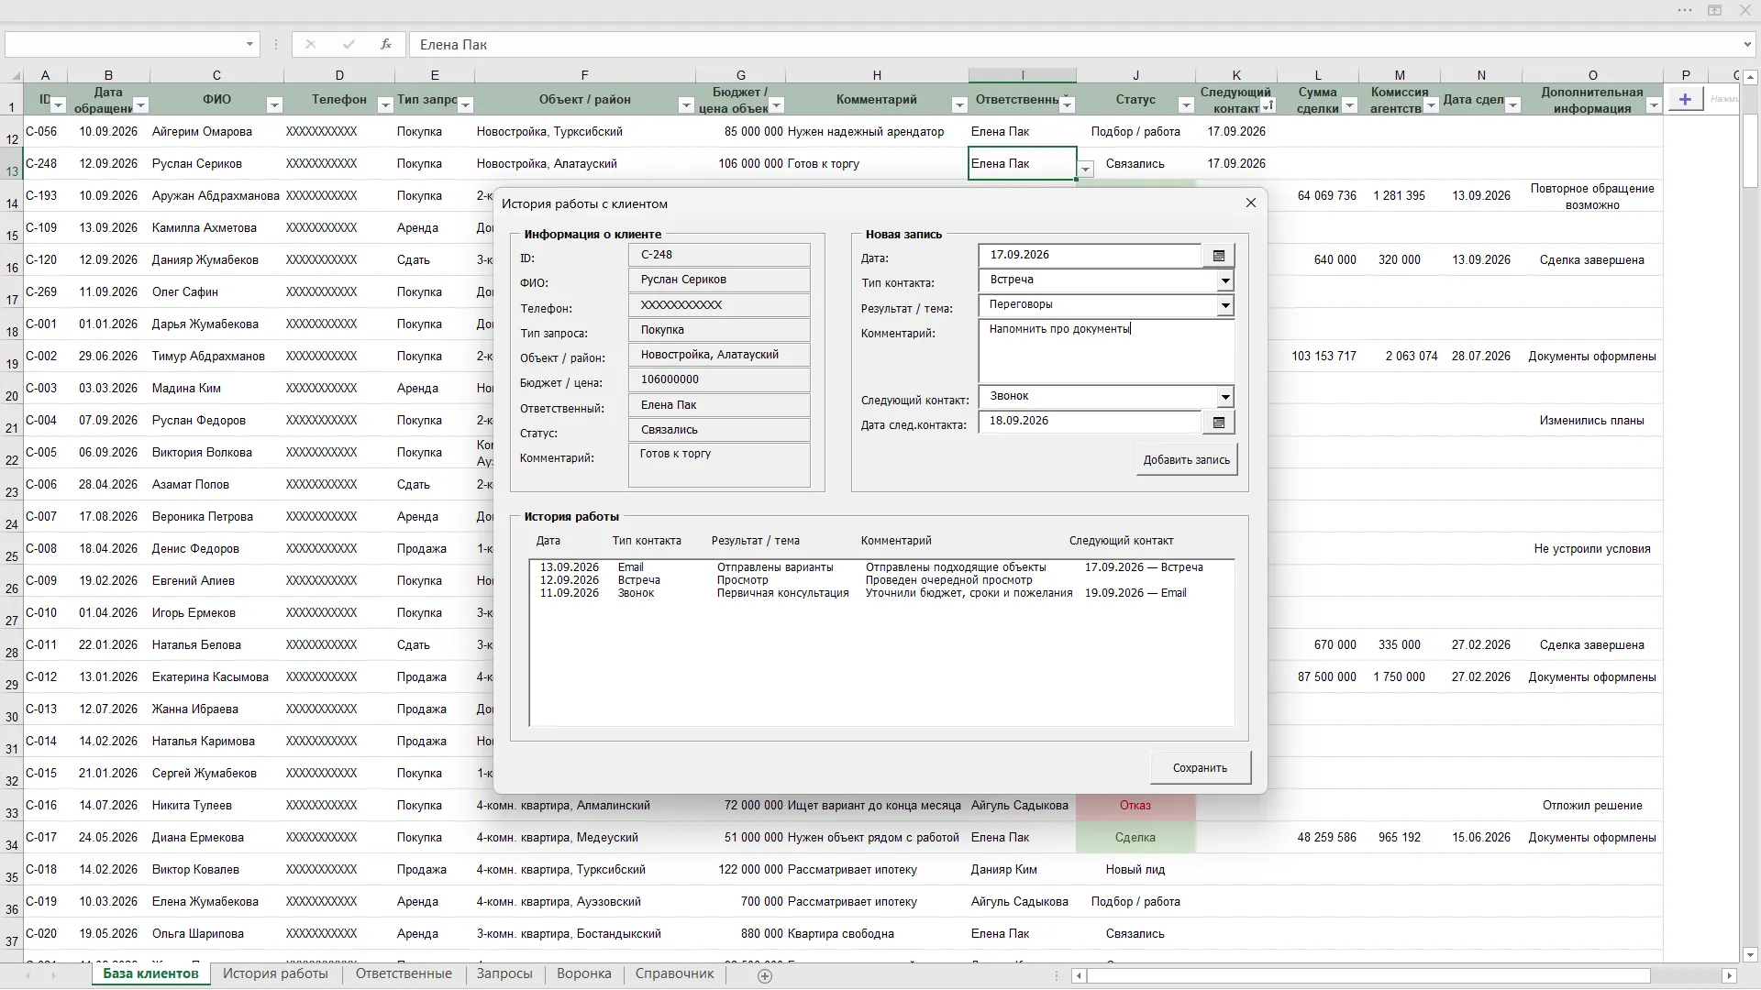Open calendar picker for Дата след.контакта

coord(1219,423)
